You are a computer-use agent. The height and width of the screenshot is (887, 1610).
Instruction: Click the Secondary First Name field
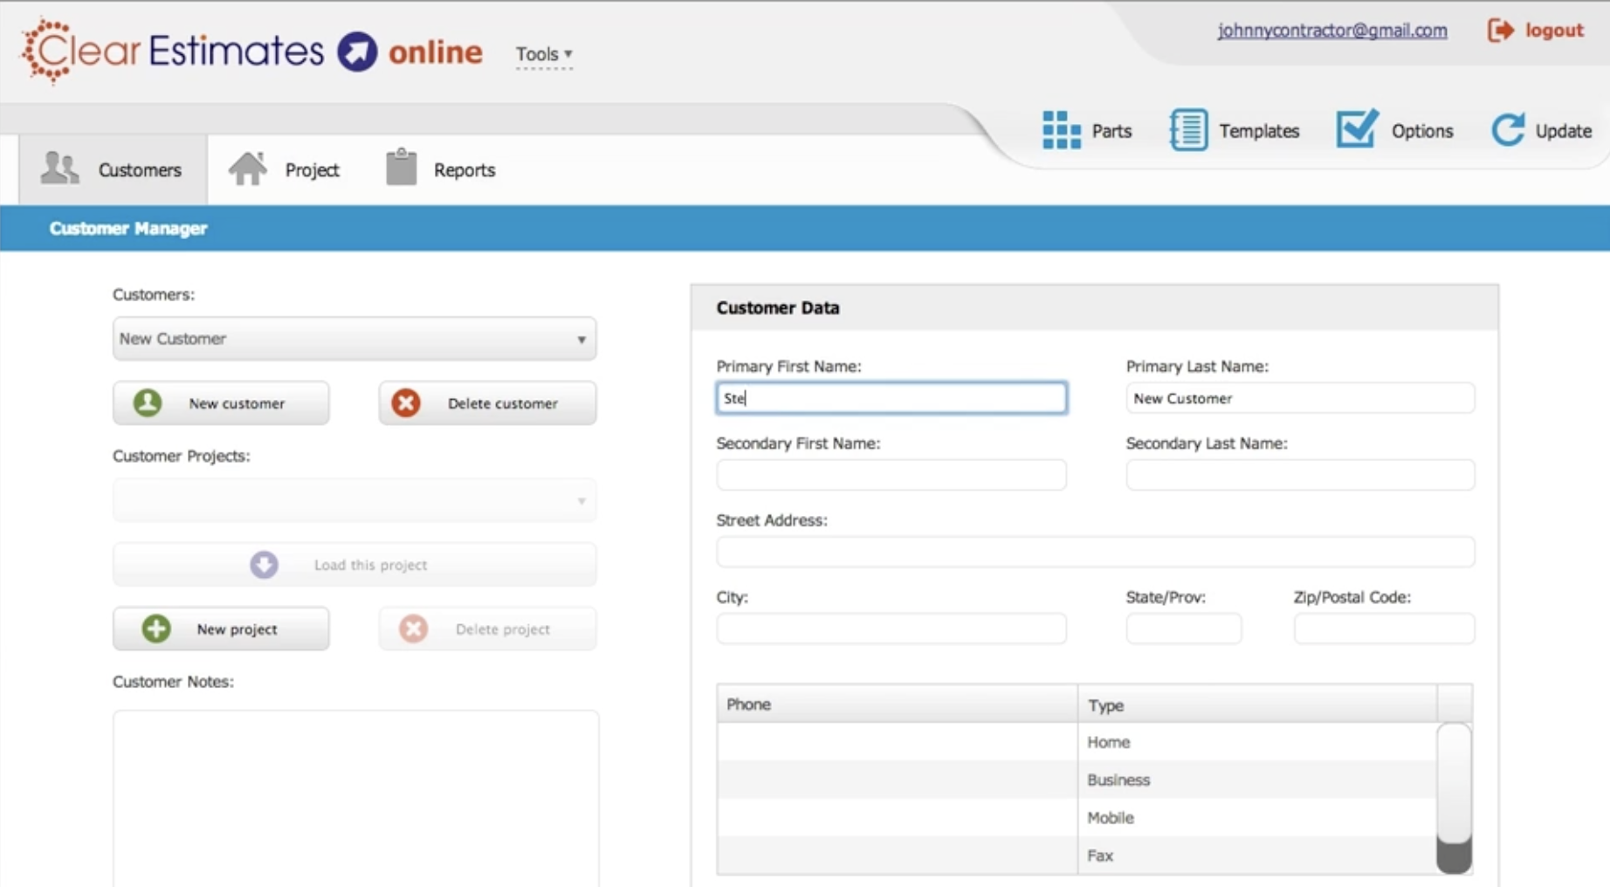coord(891,475)
